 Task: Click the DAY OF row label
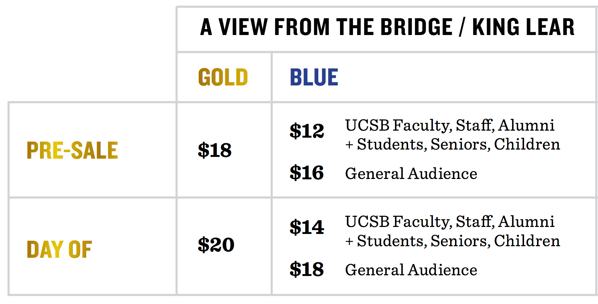click(59, 250)
